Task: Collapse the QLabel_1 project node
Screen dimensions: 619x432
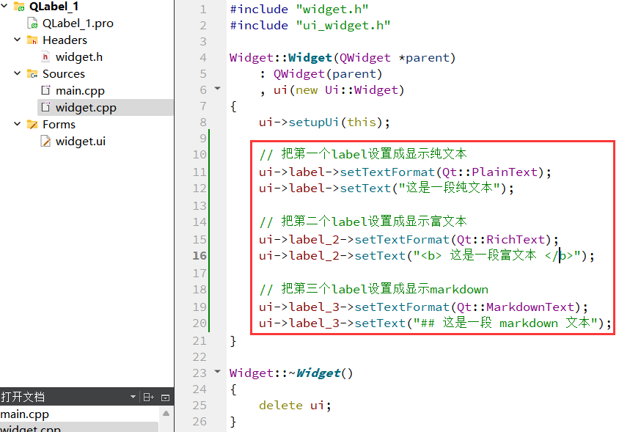Action: click(4, 6)
